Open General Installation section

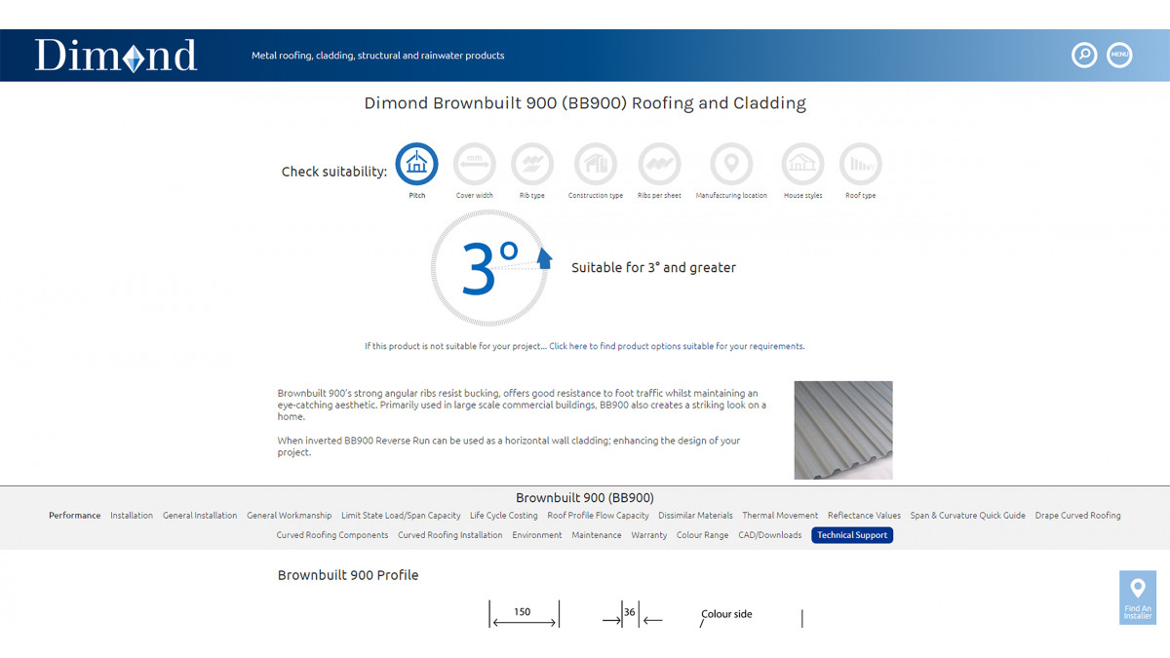click(x=200, y=516)
